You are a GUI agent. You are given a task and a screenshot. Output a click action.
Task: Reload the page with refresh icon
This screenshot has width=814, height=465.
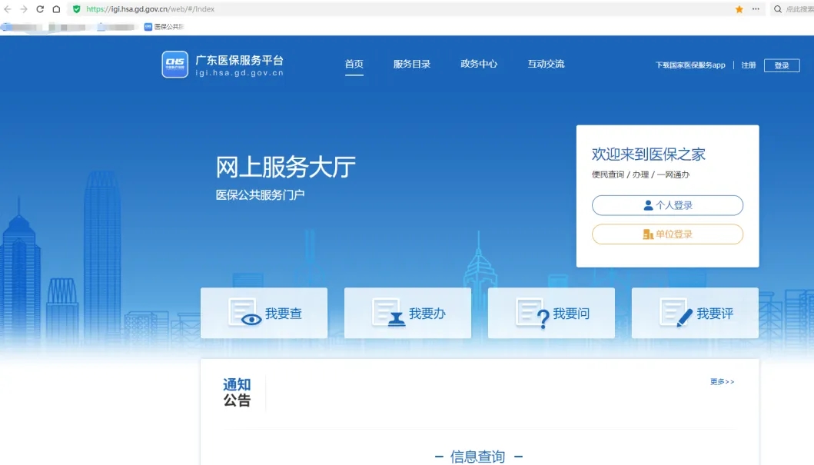[x=40, y=9]
